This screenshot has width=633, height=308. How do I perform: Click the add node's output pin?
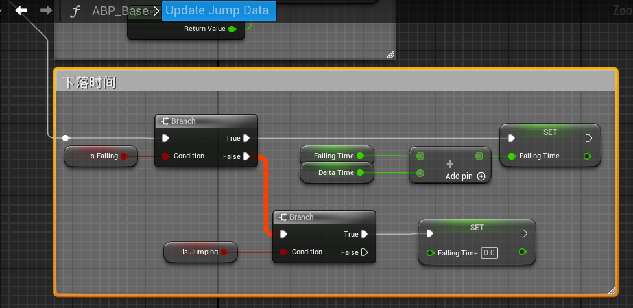pyautogui.click(x=479, y=156)
